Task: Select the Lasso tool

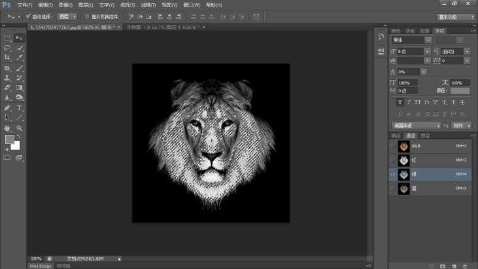Action: (7, 48)
